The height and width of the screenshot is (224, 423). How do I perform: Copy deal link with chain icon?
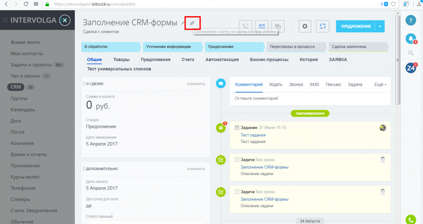click(192, 23)
